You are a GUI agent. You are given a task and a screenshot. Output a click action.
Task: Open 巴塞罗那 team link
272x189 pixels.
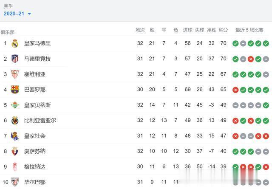[x=35, y=90]
